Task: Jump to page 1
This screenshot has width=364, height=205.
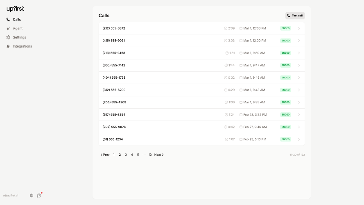Action: point(114,155)
